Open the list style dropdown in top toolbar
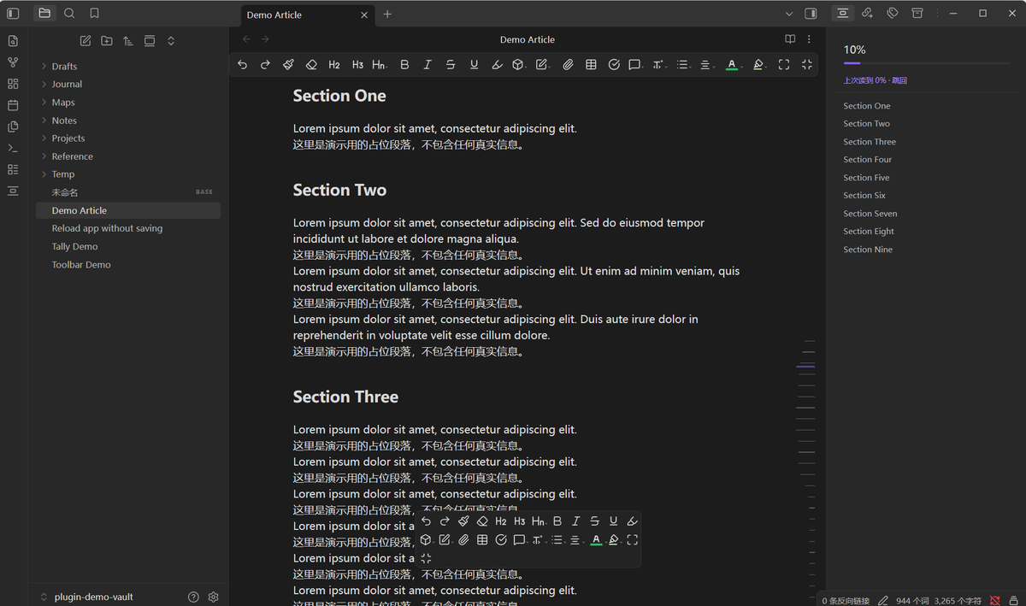 point(683,65)
